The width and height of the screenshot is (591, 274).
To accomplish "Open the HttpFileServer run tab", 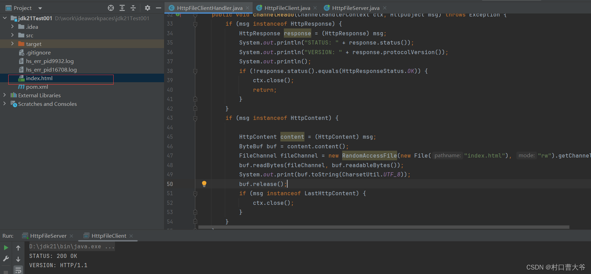I will [x=48, y=236].
